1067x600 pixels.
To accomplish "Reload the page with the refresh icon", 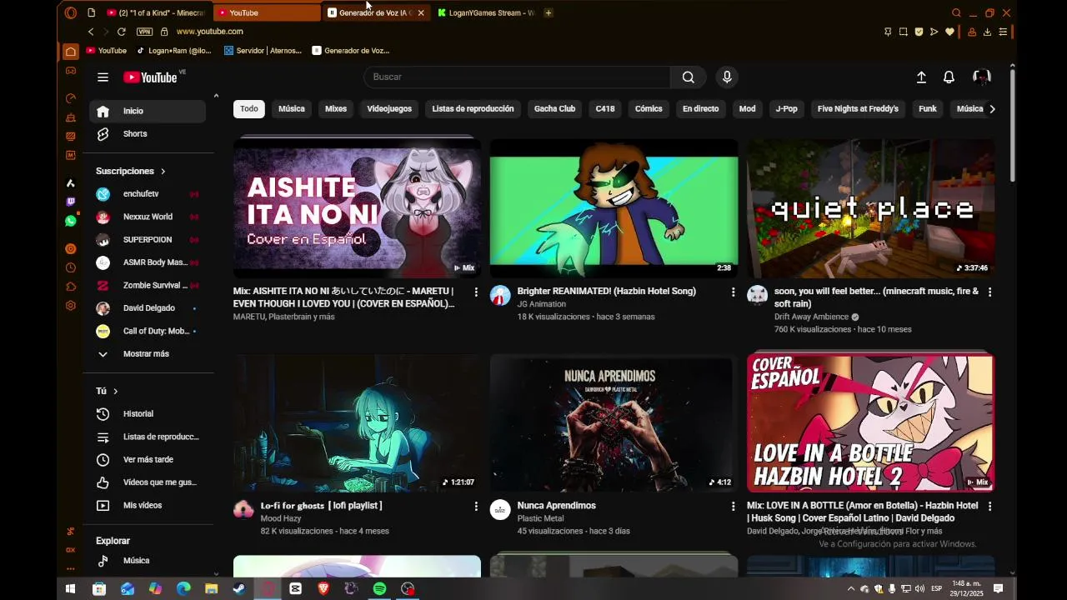I will (x=121, y=32).
